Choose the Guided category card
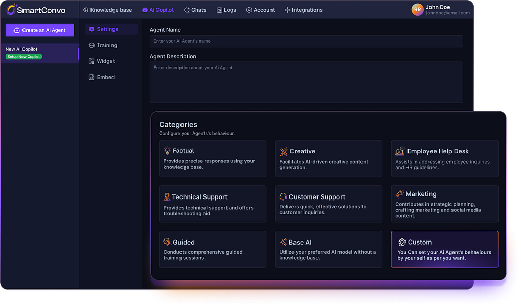The image size is (521, 307). [213, 249]
